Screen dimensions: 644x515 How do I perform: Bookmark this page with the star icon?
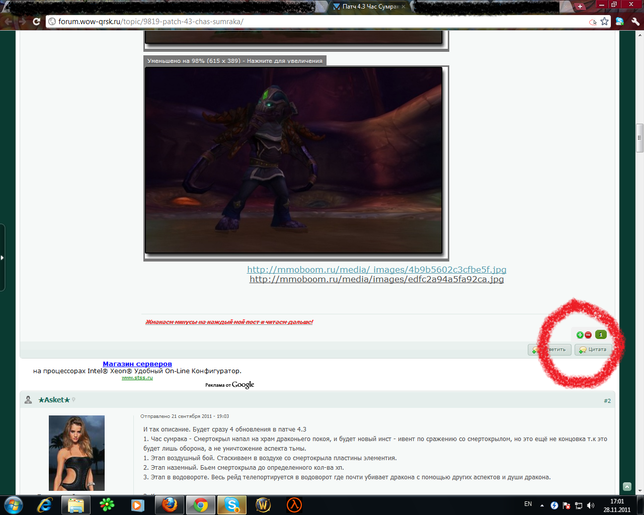(605, 22)
